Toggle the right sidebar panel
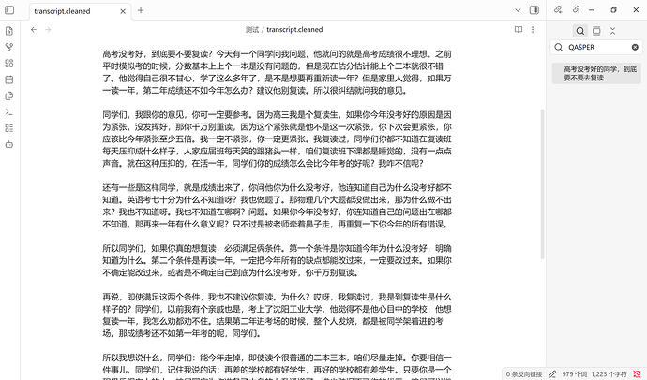This screenshot has width=647, height=380. click(x=534, y=10)
